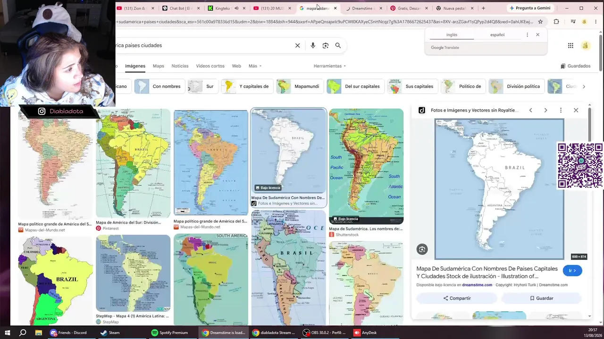Select the español tab in Translate popup
This screenshot has width=604, height=339.
(x=497, y=35)
